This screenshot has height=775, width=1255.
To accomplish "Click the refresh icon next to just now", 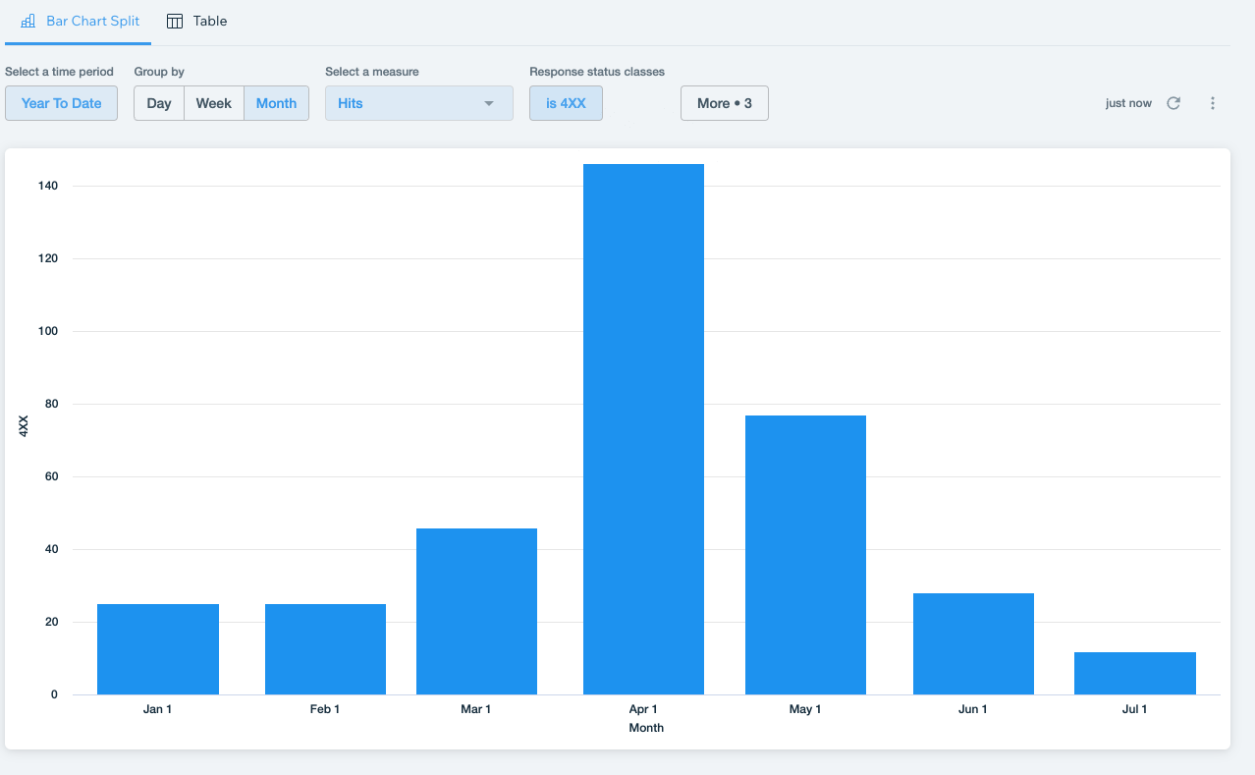I will (1173, 103).
